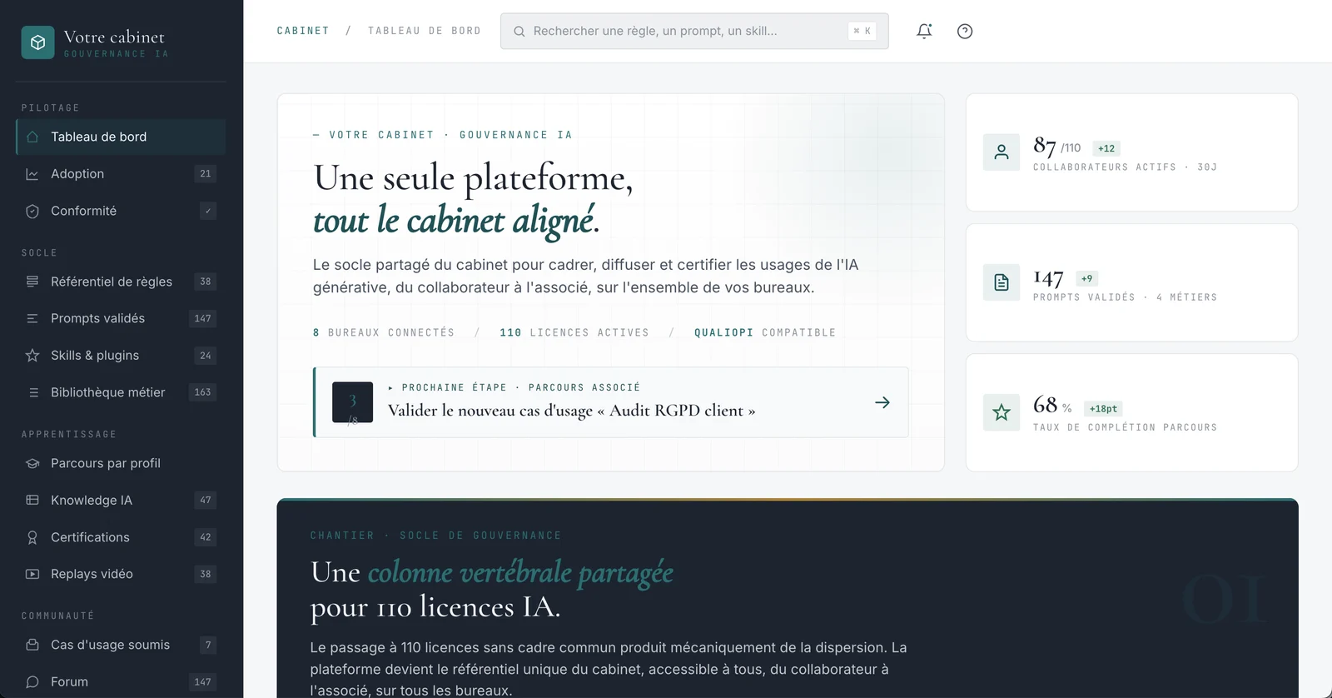Click the icon beside Knowledge IA

coord(32,500)
